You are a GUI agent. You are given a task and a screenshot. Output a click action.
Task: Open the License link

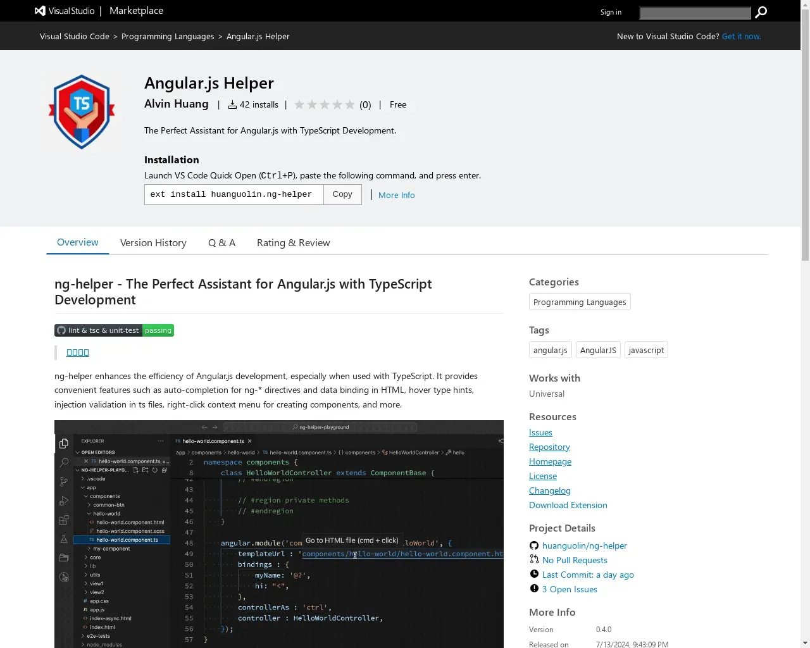click(x=543, y=476)
